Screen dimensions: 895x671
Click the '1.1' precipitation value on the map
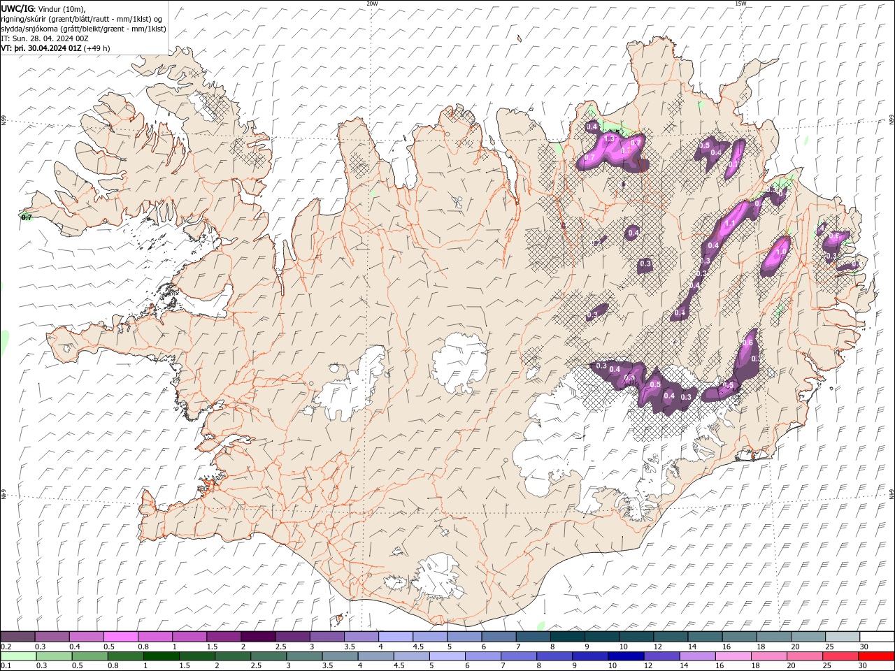click(x=730, y=224)
